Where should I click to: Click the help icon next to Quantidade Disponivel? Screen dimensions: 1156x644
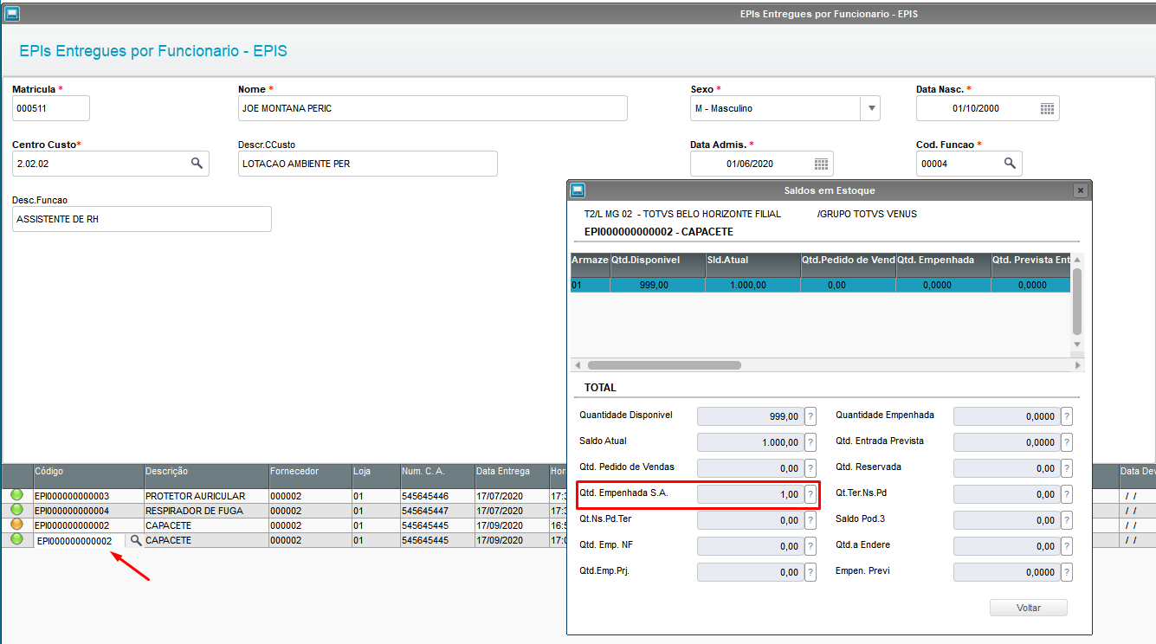(810, 416)
